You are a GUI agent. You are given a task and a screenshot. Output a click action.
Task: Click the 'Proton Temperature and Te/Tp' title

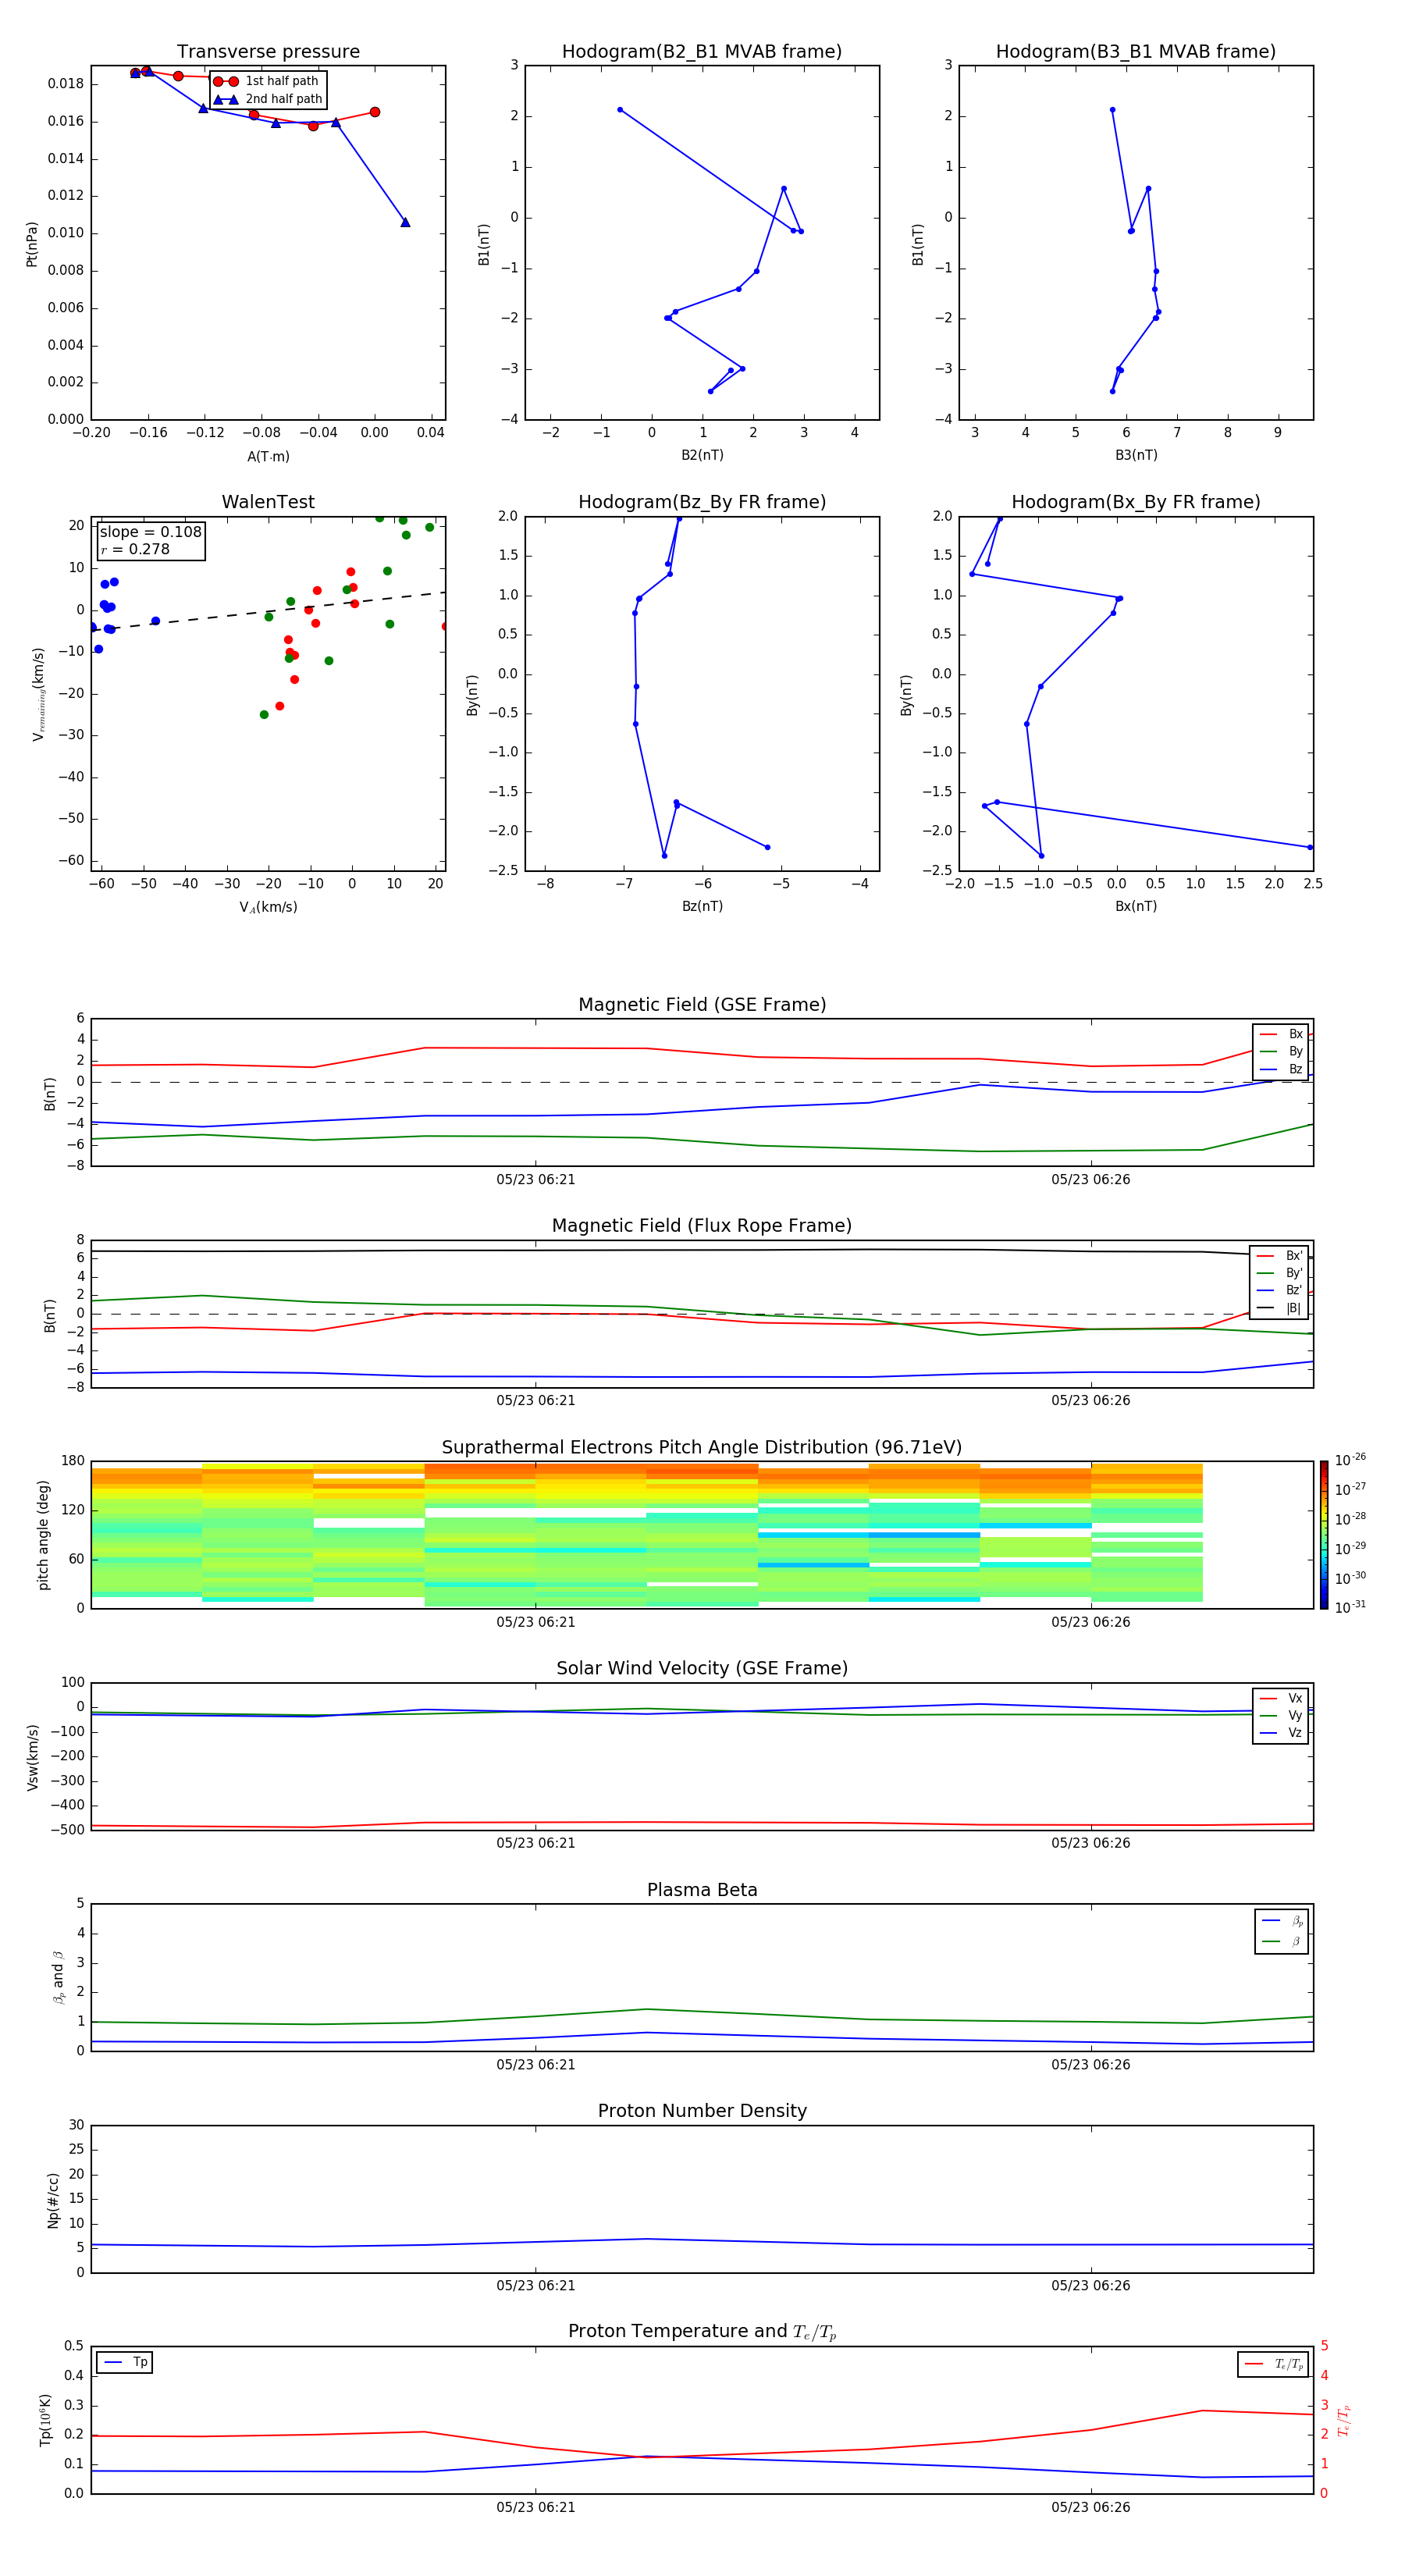pyautogui.click(x=702, y=2332)
